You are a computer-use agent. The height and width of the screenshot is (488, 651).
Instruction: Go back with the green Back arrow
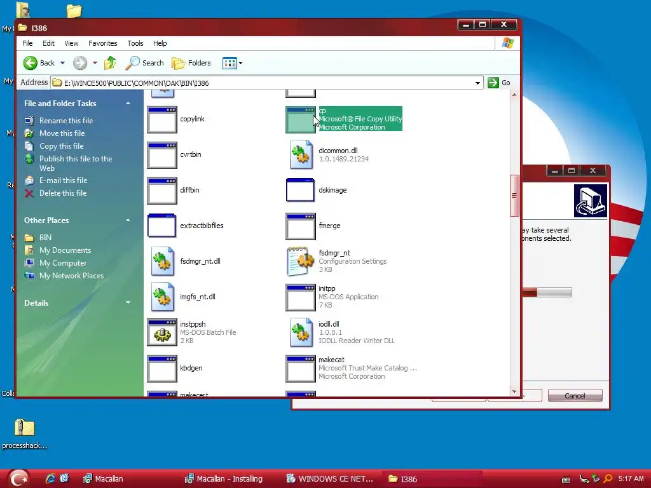(39, 63)
